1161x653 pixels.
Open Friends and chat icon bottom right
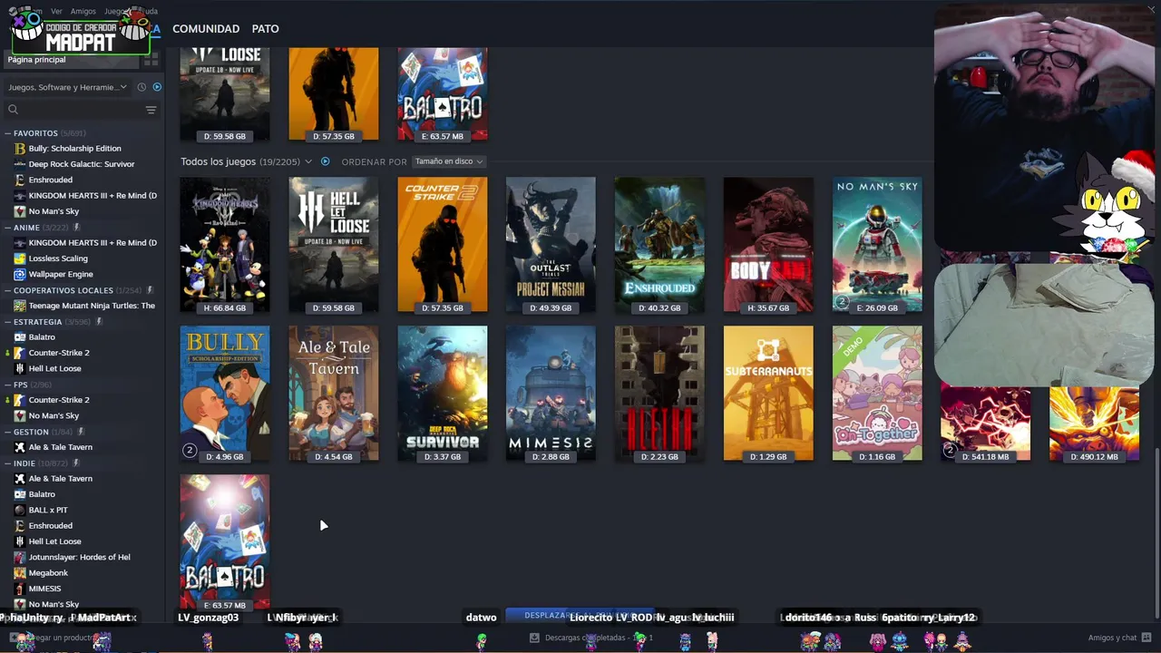[x=1146, y=638]
